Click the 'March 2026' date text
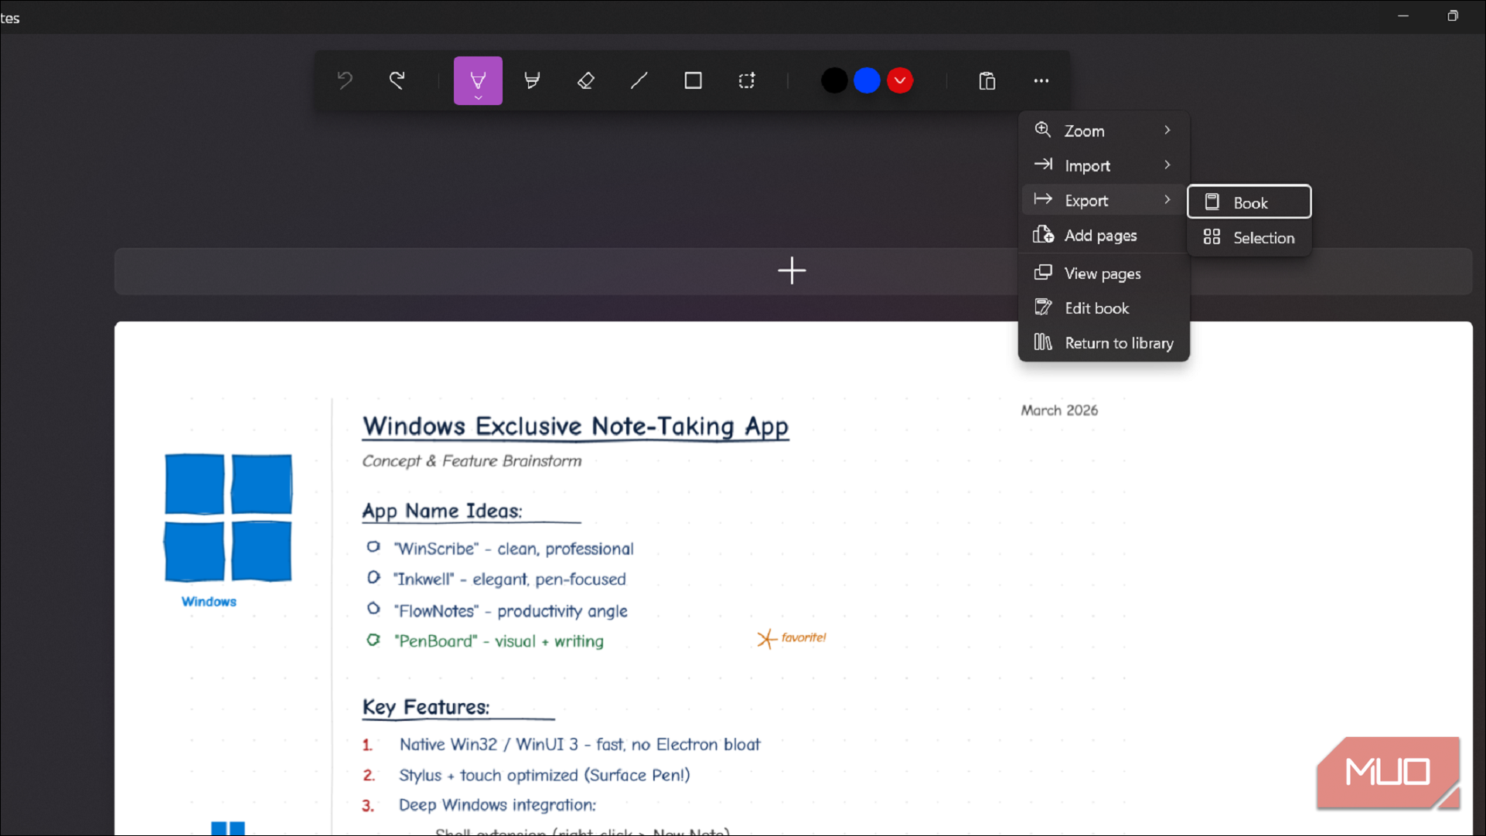This screenshot has width=1486, height=836. (1059, 410)
